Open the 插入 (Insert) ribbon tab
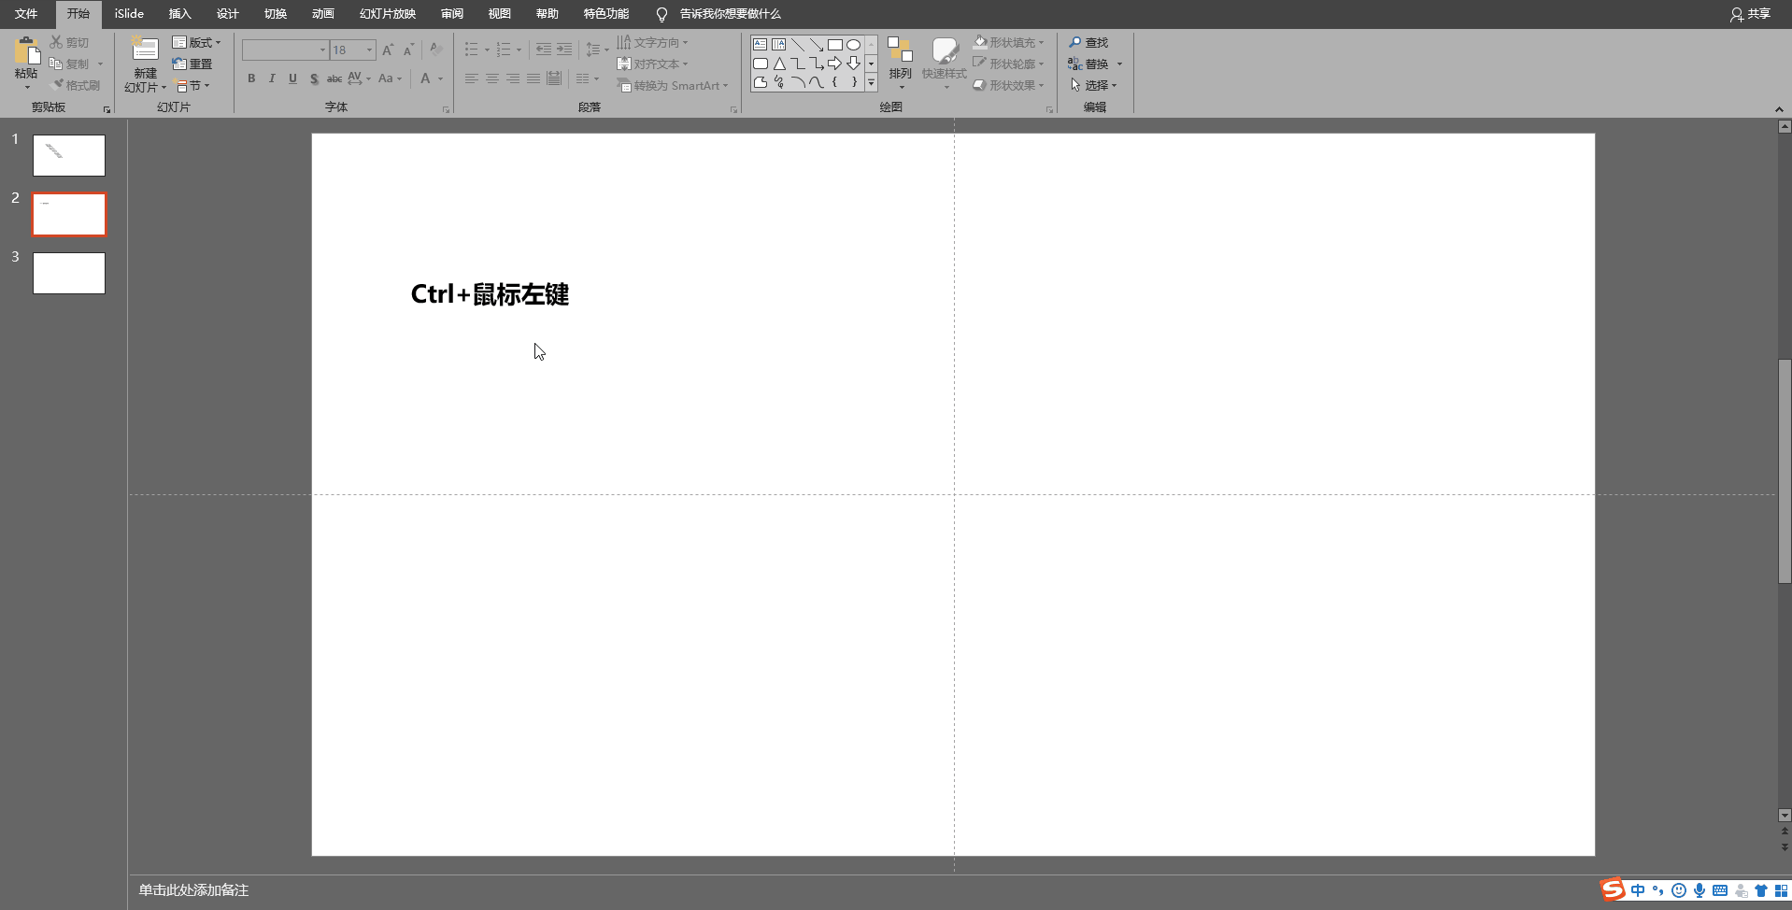 coord(179,14)
